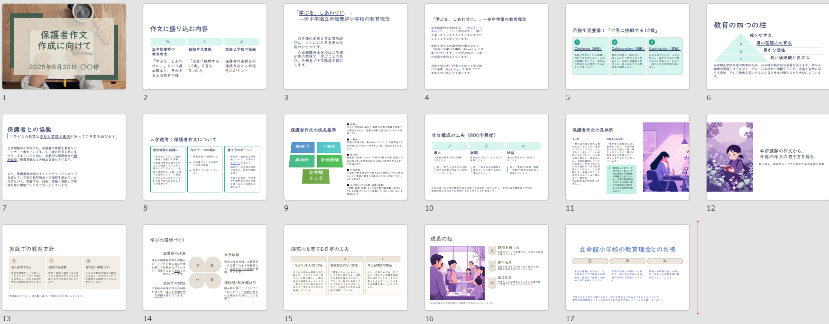Click slide 8 入学選考：保護者作文について

pyautogui.click(x=204, y=157)
